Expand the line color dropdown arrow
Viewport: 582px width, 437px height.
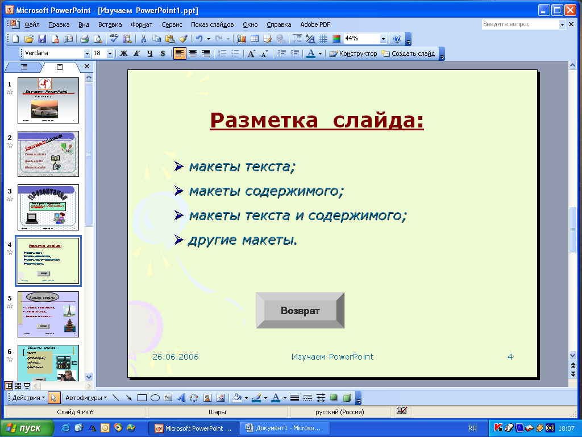265,398
